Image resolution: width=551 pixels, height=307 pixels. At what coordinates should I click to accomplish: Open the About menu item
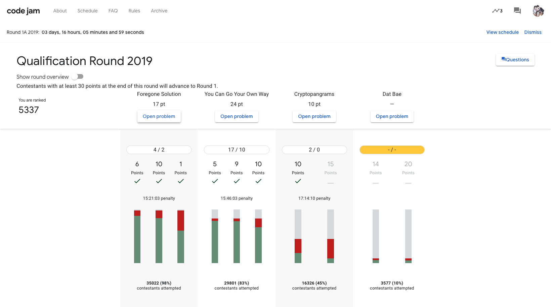(x=60, y=11)
